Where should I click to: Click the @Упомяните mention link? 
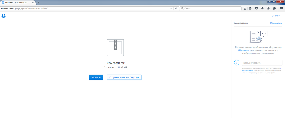(x=244, y=50)
